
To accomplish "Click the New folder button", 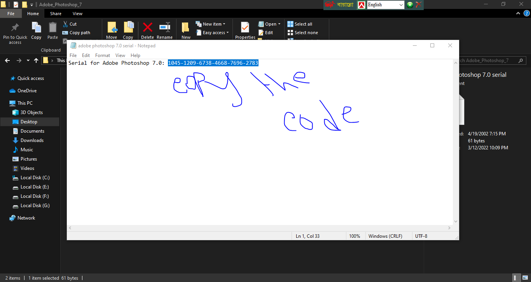I will click(186, 31).
